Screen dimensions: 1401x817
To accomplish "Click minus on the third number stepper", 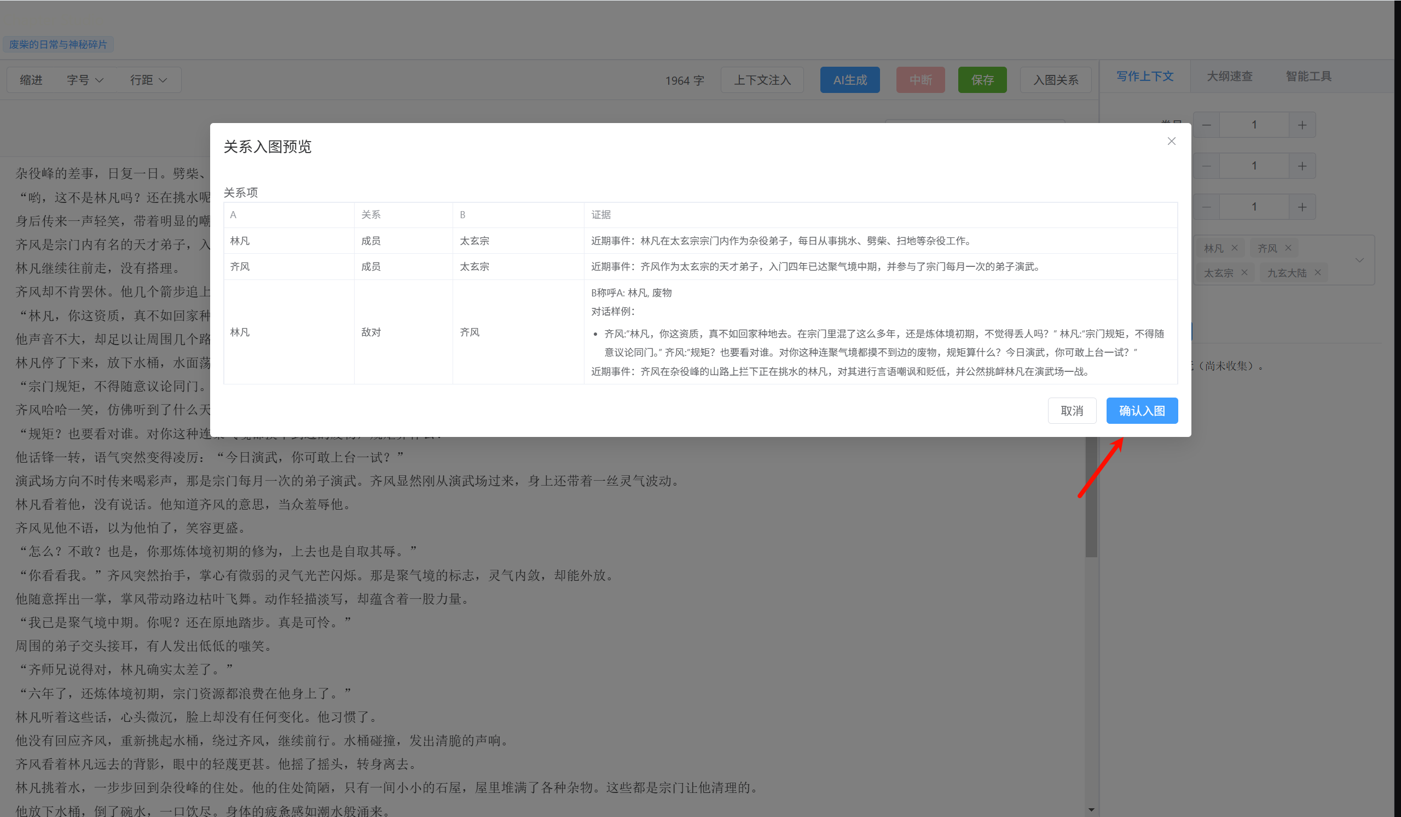I will [1206, 207].
